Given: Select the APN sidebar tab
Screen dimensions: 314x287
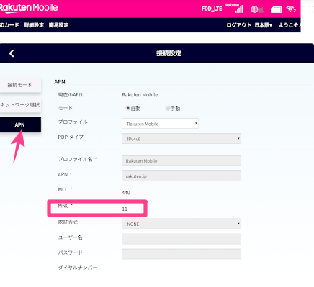Looking at the screenshot, I should click(x=20, y=124).
